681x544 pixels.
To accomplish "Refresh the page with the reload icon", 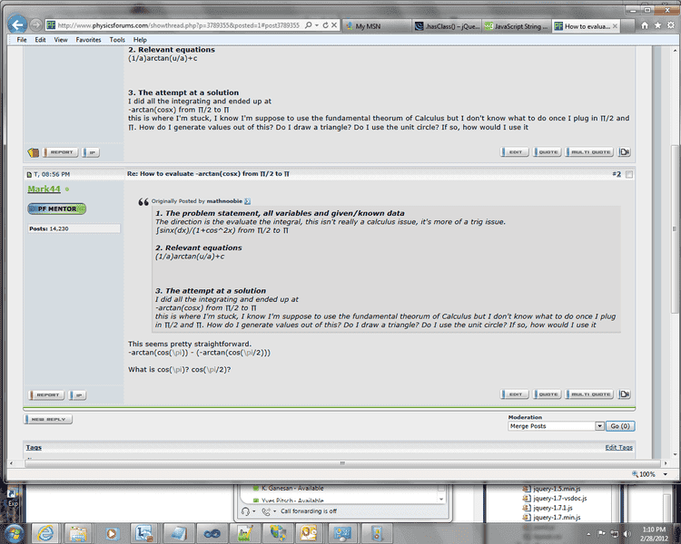I will [325, 25].
